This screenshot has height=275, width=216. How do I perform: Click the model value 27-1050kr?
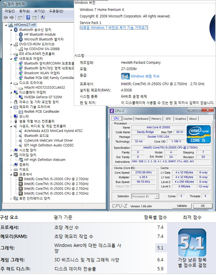pyautogui.click(x=129, y=69)
